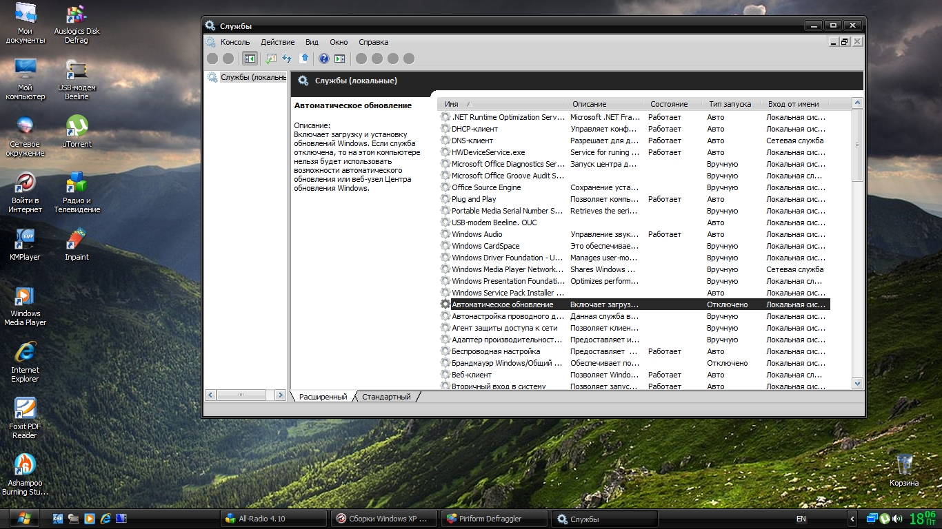Open KMPlayer desktop icon

tap(26, 245)
